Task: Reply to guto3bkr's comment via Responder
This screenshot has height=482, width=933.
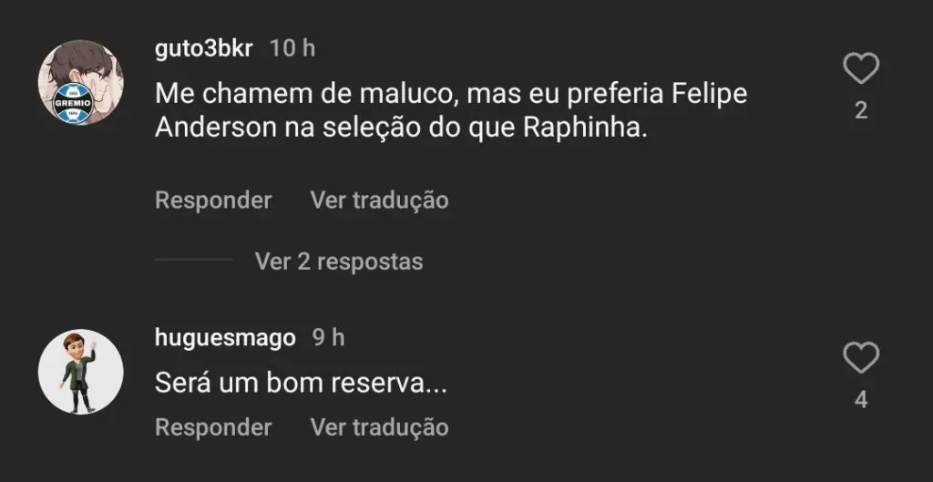Action: click(213, 200)
